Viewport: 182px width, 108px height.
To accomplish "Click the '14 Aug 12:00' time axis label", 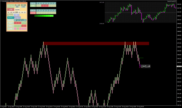I will pos(110,107).
